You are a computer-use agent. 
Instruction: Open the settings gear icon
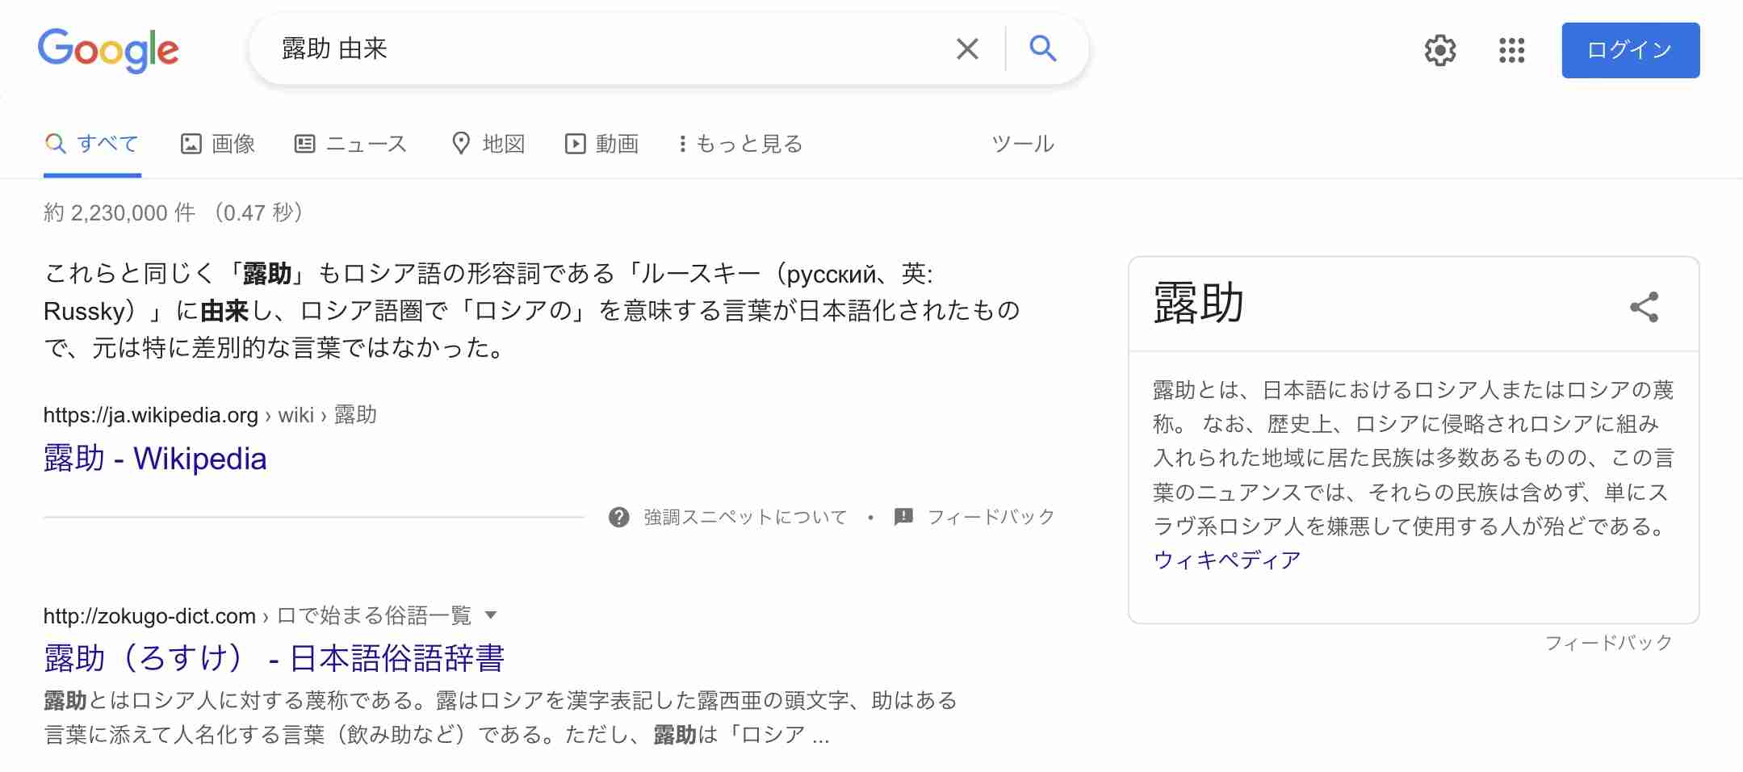click(x=1440, y=50)
